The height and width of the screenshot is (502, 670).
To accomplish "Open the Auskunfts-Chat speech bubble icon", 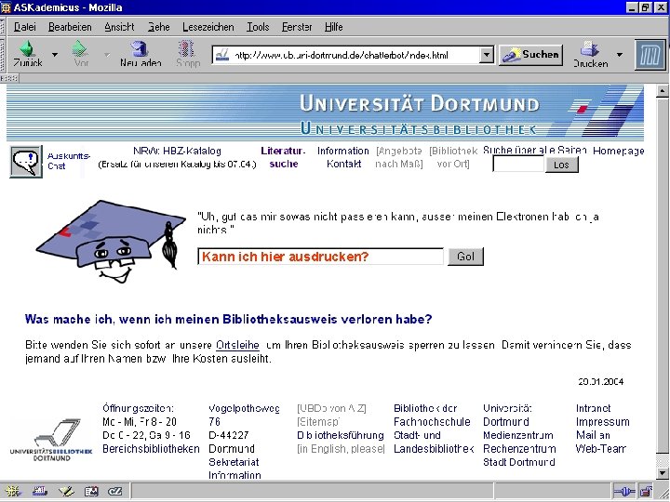I will [x=26, y=162].
